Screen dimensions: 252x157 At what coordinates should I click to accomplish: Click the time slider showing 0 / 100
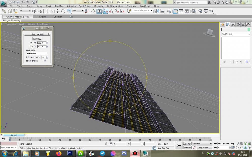point(14,135)
